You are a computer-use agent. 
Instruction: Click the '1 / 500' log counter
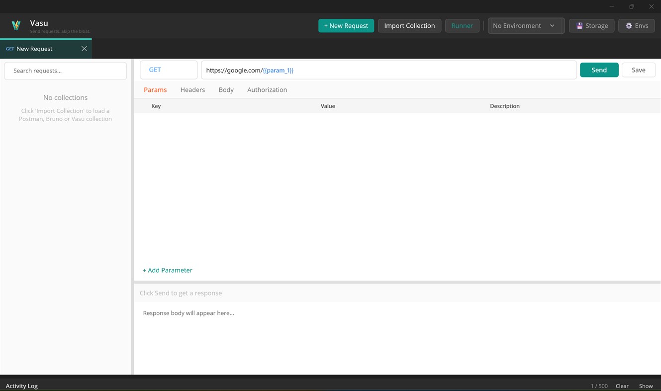click(599, 386)
